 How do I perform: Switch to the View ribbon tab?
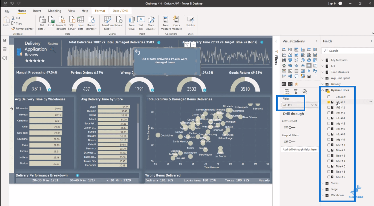point(71,11)
